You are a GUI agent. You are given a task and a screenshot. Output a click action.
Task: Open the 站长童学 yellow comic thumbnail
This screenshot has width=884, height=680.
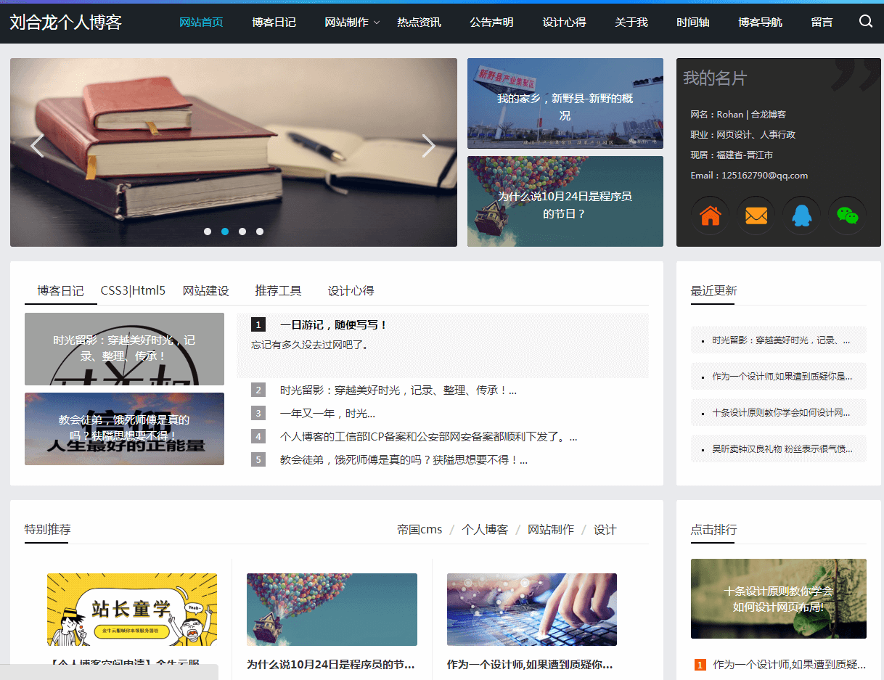pyautogui.click(x=132, y=610)
